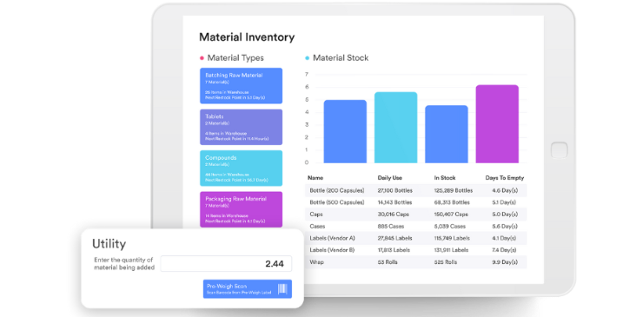Select the Caps row name
643x317 pixels.
coord(316,214)
